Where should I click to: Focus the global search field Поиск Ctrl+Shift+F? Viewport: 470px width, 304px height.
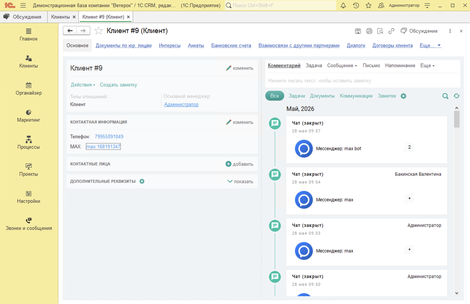click(281, 6)
